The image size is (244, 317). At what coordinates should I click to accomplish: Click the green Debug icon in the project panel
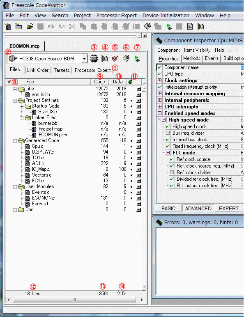(137, 59)
